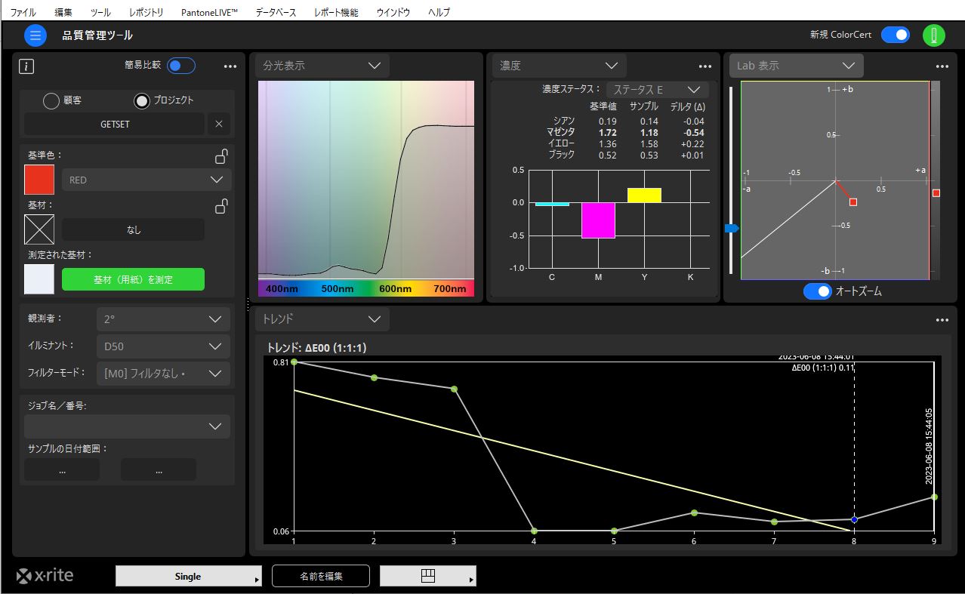Turn off the 新規 ColorCert toggle

(896, 35)
